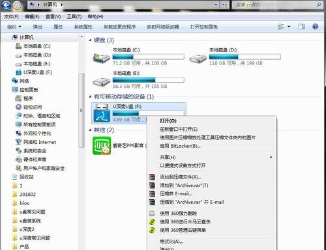The image size is (326, 250).
Task: Select the 爱奇艺PPS影音 green icon
Action: pyautogui.click(x=102, y=146)
